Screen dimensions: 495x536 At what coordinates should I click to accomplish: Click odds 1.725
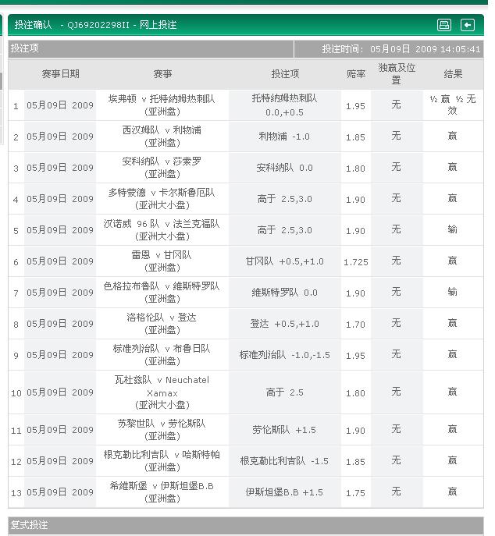(356, 262)
